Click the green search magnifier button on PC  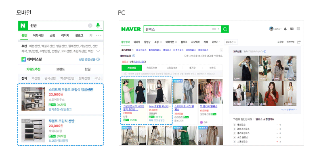225,29
